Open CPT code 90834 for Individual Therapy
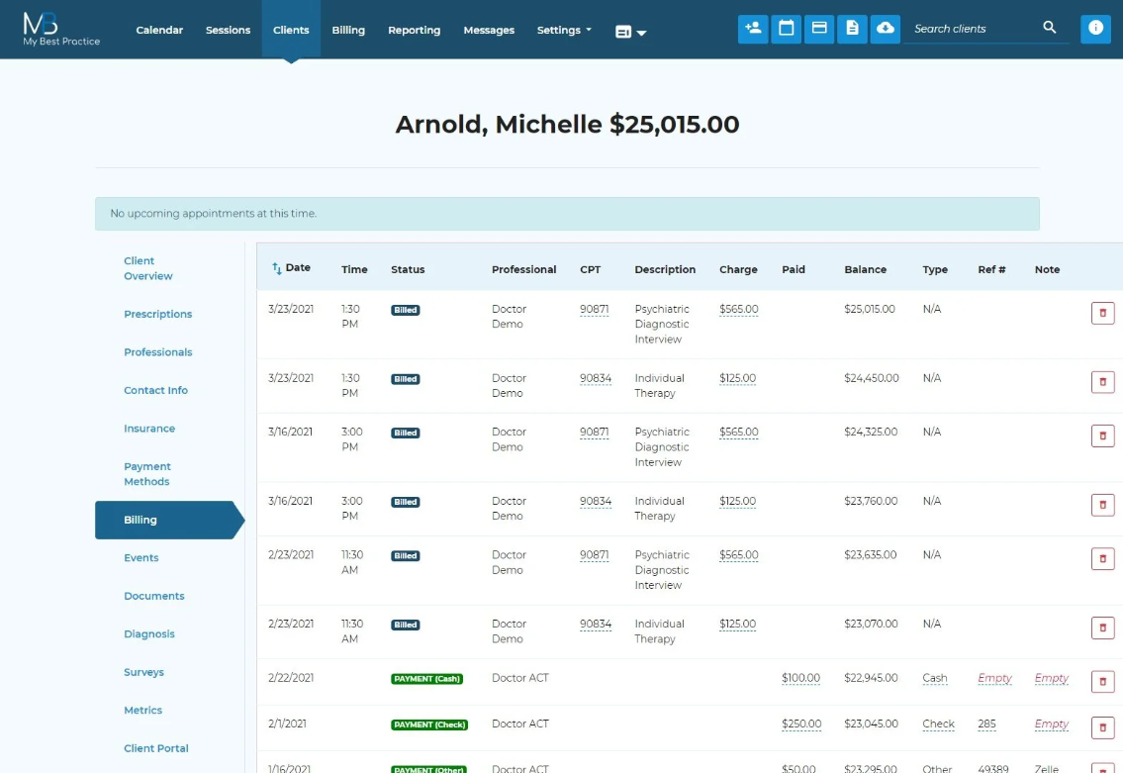This screenshot has width=1123, height=773. point(595,377)
